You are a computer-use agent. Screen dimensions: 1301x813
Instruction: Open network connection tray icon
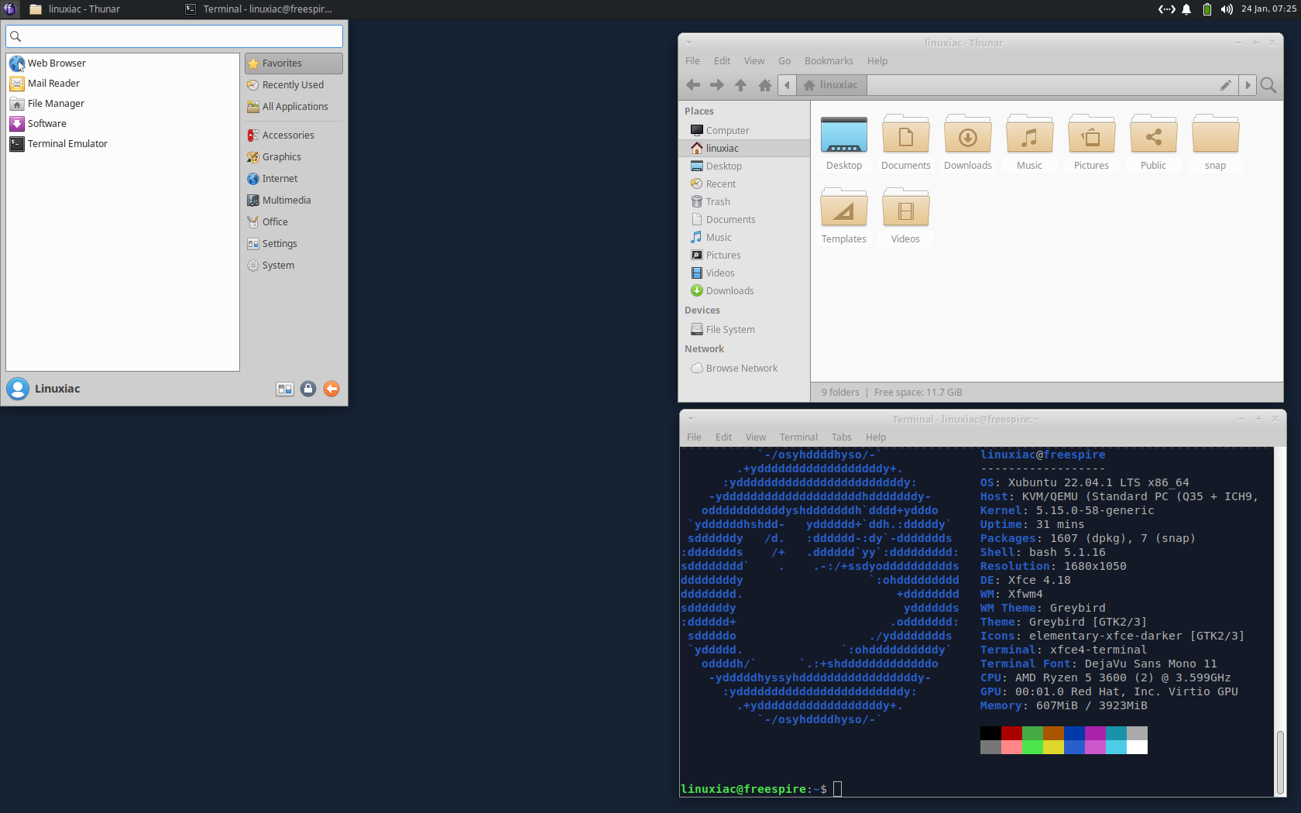coord(1166,9)
